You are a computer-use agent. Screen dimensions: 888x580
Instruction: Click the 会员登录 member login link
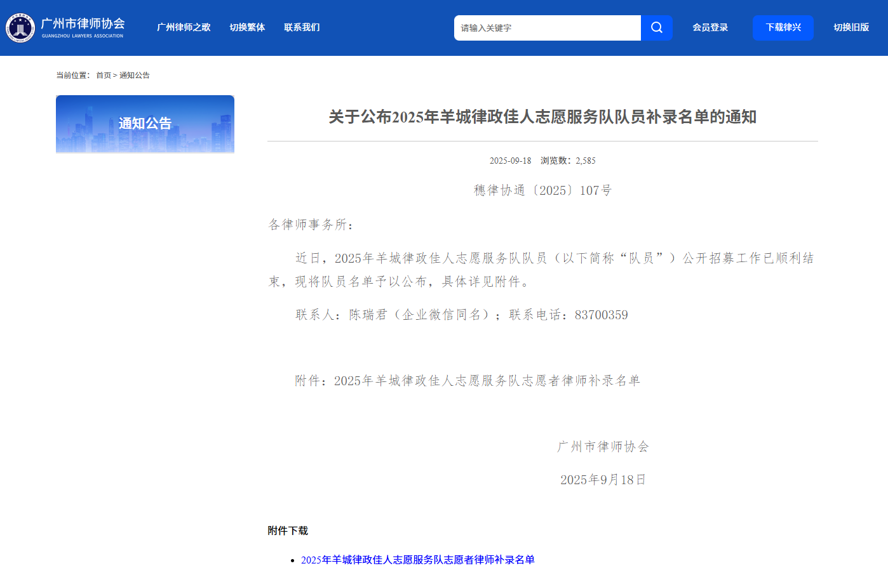point(710,27)
